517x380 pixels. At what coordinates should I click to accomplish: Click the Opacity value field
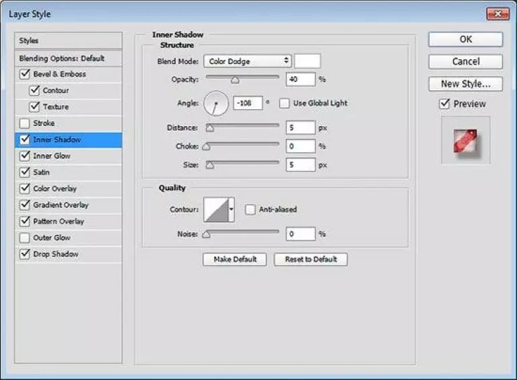[x=301, y=80]
